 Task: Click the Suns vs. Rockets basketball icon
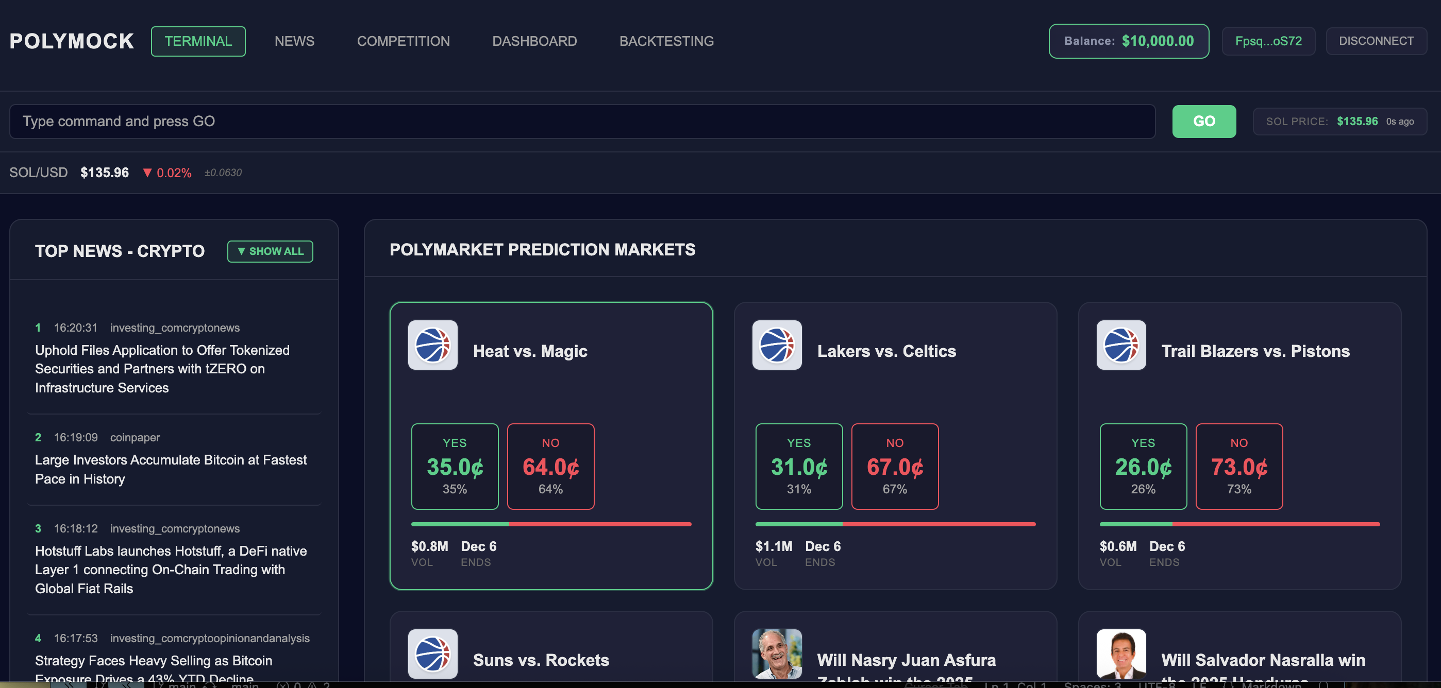pyautogui.click(x=432, y=654)
